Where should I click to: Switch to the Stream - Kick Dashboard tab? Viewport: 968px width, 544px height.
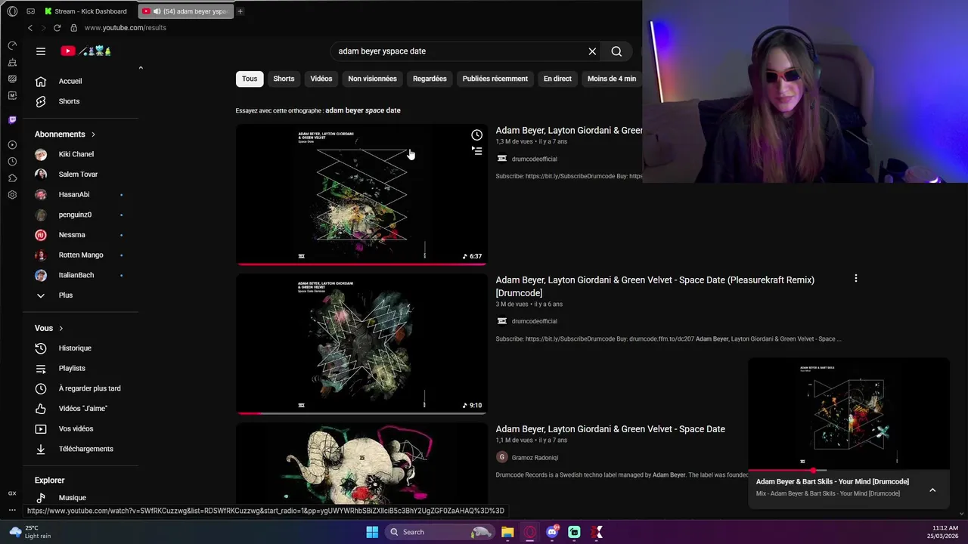[86, 11]
